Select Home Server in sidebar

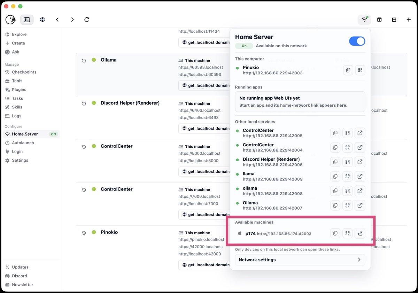tap(31, 134)
